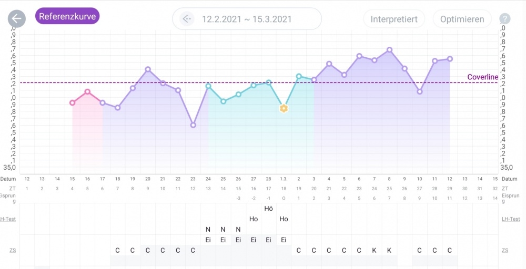
Task: Click the Ho LH-test entry on the 27th
Action: 254,219
